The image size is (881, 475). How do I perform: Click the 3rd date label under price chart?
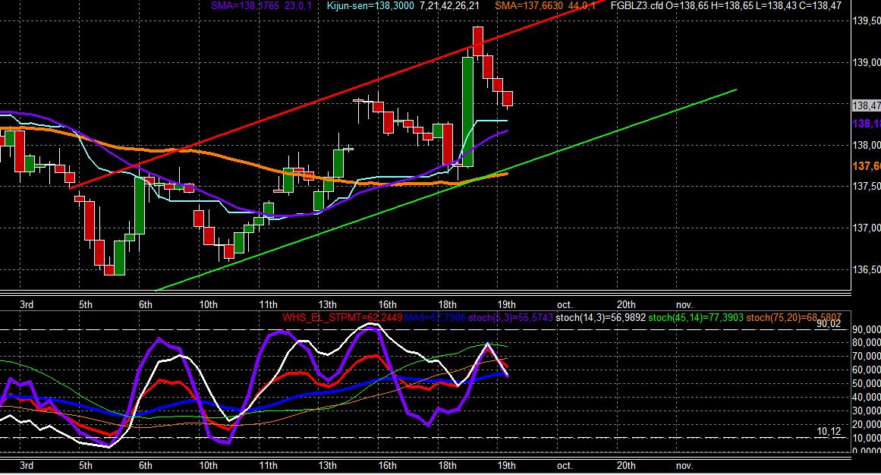[27, 305]
